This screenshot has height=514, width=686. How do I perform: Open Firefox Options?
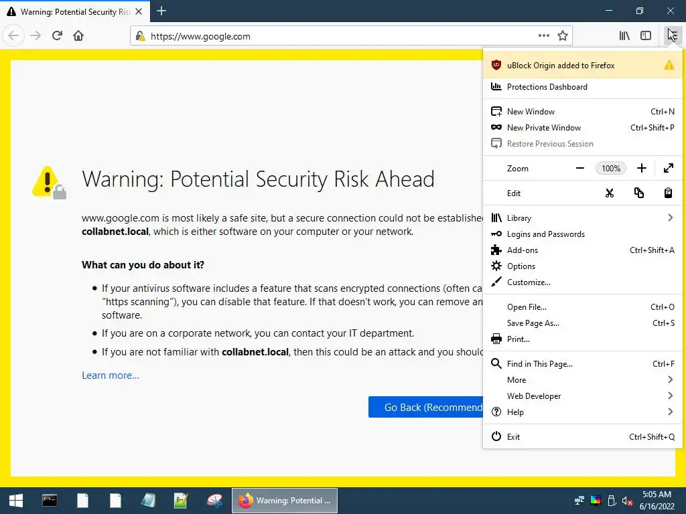point(582,266)
